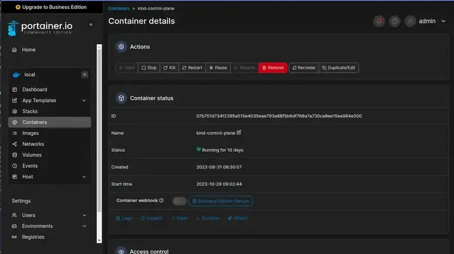
Task: Click Upgrade to Business Edition banner
Action: tap(51, 7)
